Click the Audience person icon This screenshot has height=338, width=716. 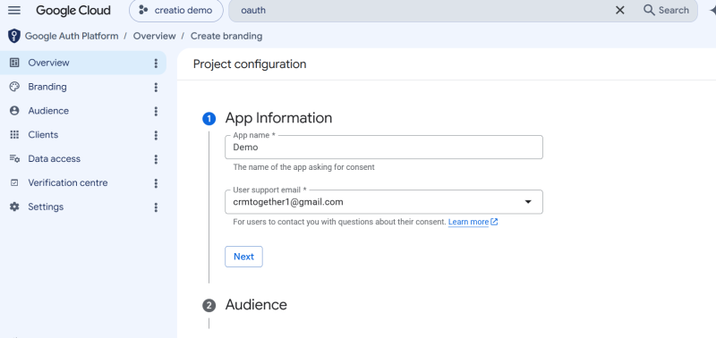pos(14,111)
